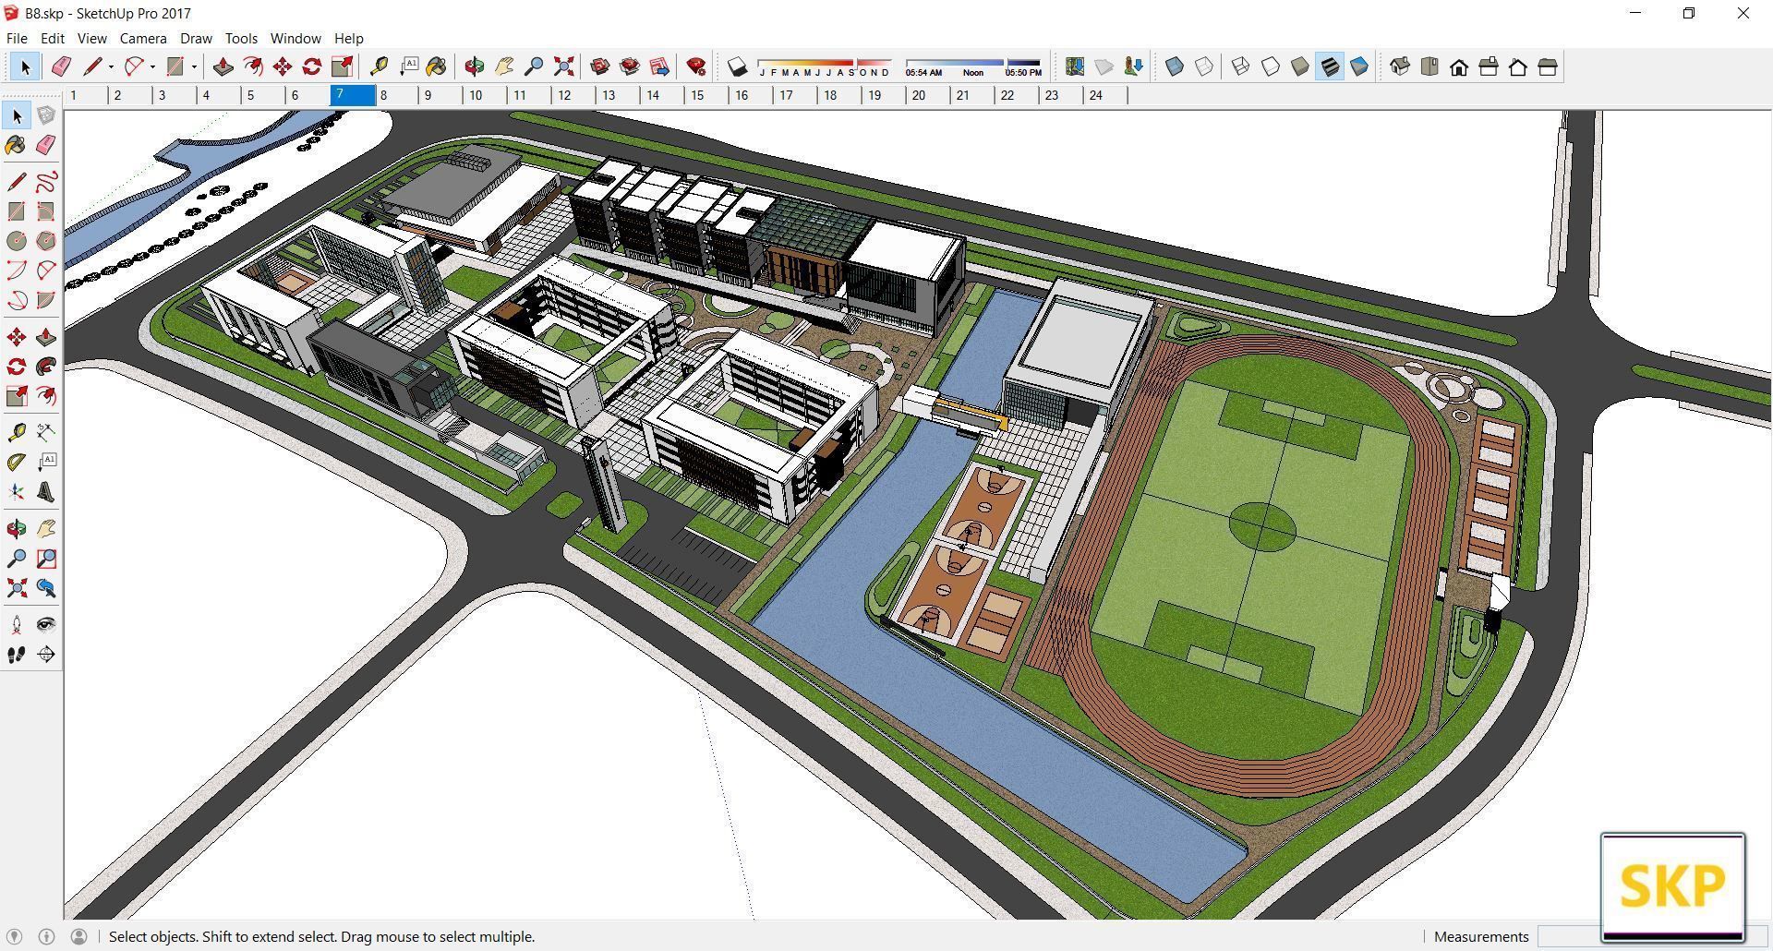Open the Camera menu

143,38
